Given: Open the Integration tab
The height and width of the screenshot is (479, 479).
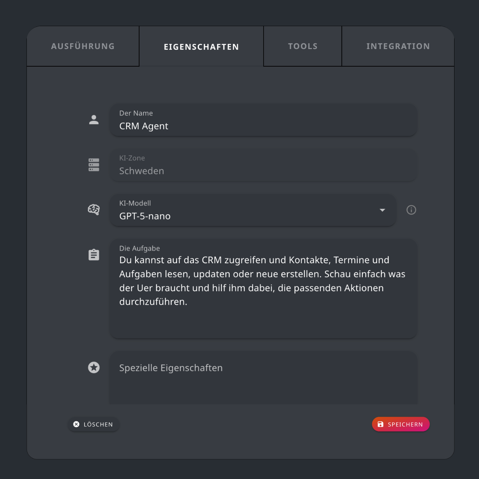Looking at the screenshot, I should [x=398, y=46].
